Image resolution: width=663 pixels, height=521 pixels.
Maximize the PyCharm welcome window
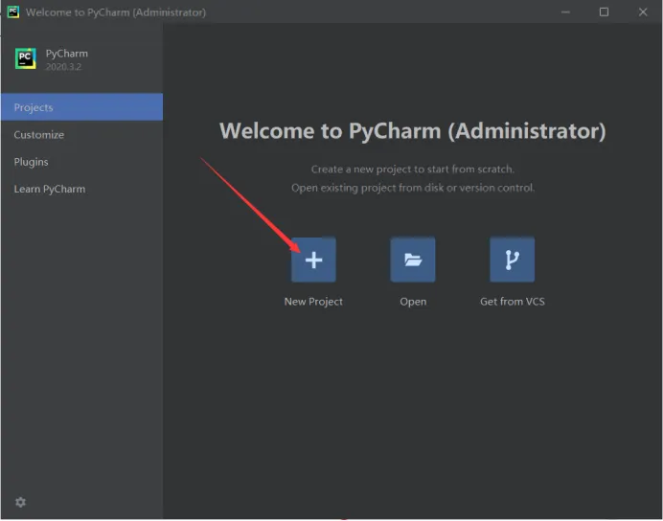(x=604, y=11)
